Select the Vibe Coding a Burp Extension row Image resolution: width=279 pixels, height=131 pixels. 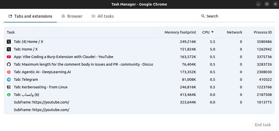(x=139, y=57)
